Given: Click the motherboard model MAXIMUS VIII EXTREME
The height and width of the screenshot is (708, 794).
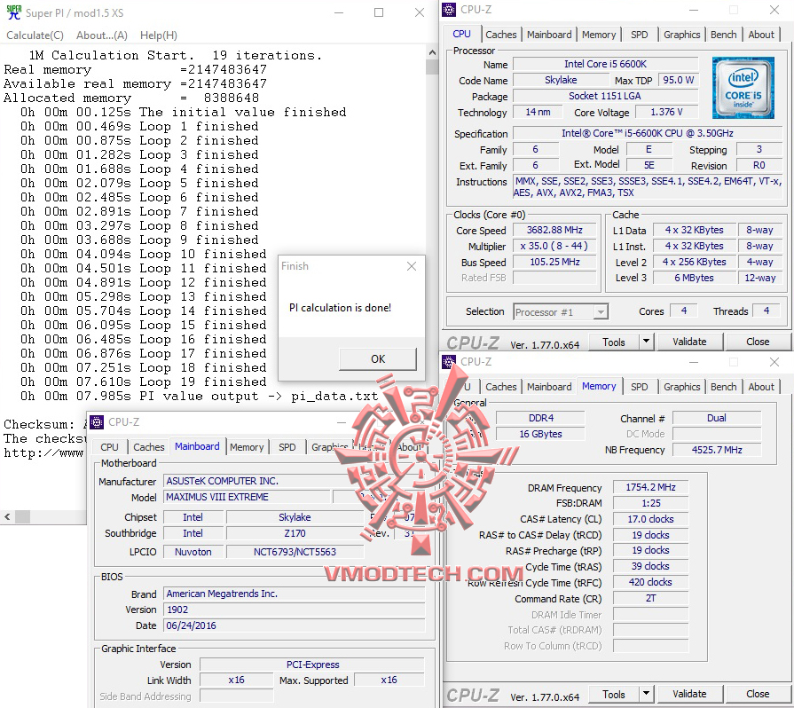Looking at the screenshot, I should click(x=247, y=497).
